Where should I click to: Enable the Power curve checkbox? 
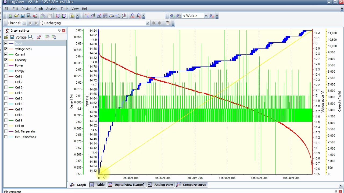click(6, 65)
